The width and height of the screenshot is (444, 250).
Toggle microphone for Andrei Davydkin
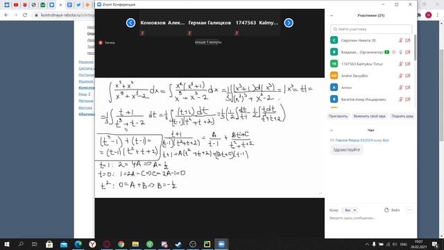point(401,76)
